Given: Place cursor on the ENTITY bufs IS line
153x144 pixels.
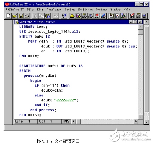Looking at the screenshot, I should [34, 37].
